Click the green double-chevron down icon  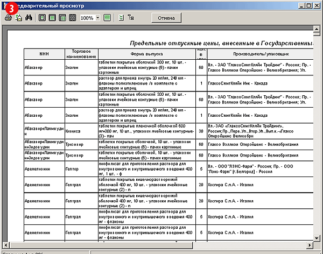click(x=121, y=18)
